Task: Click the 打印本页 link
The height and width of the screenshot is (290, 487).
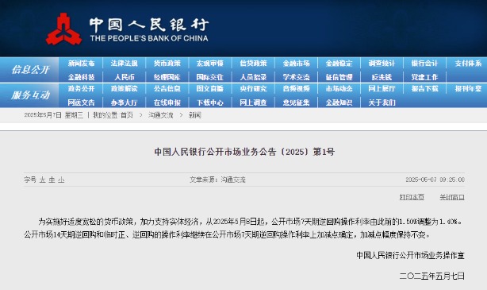Action: coord(412,197)
